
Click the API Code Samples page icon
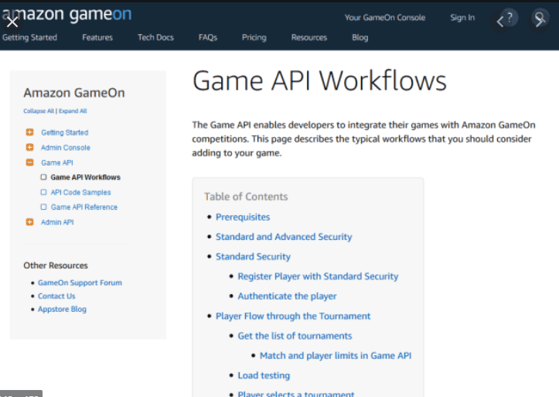tap(44, 192)
